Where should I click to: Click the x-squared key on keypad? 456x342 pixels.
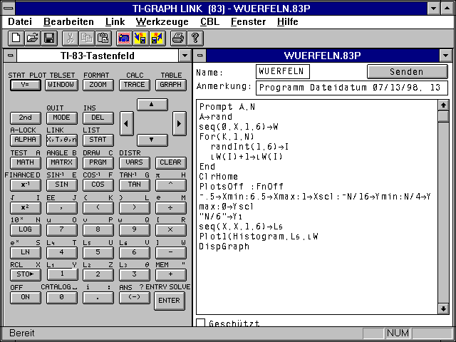pos(26,207)
